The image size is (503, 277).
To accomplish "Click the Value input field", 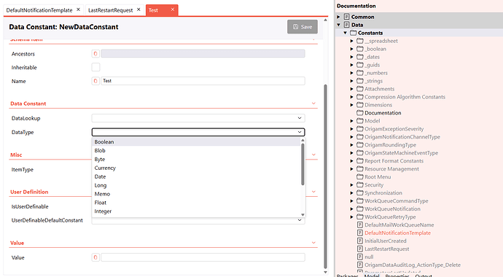I will coord(203,257).
